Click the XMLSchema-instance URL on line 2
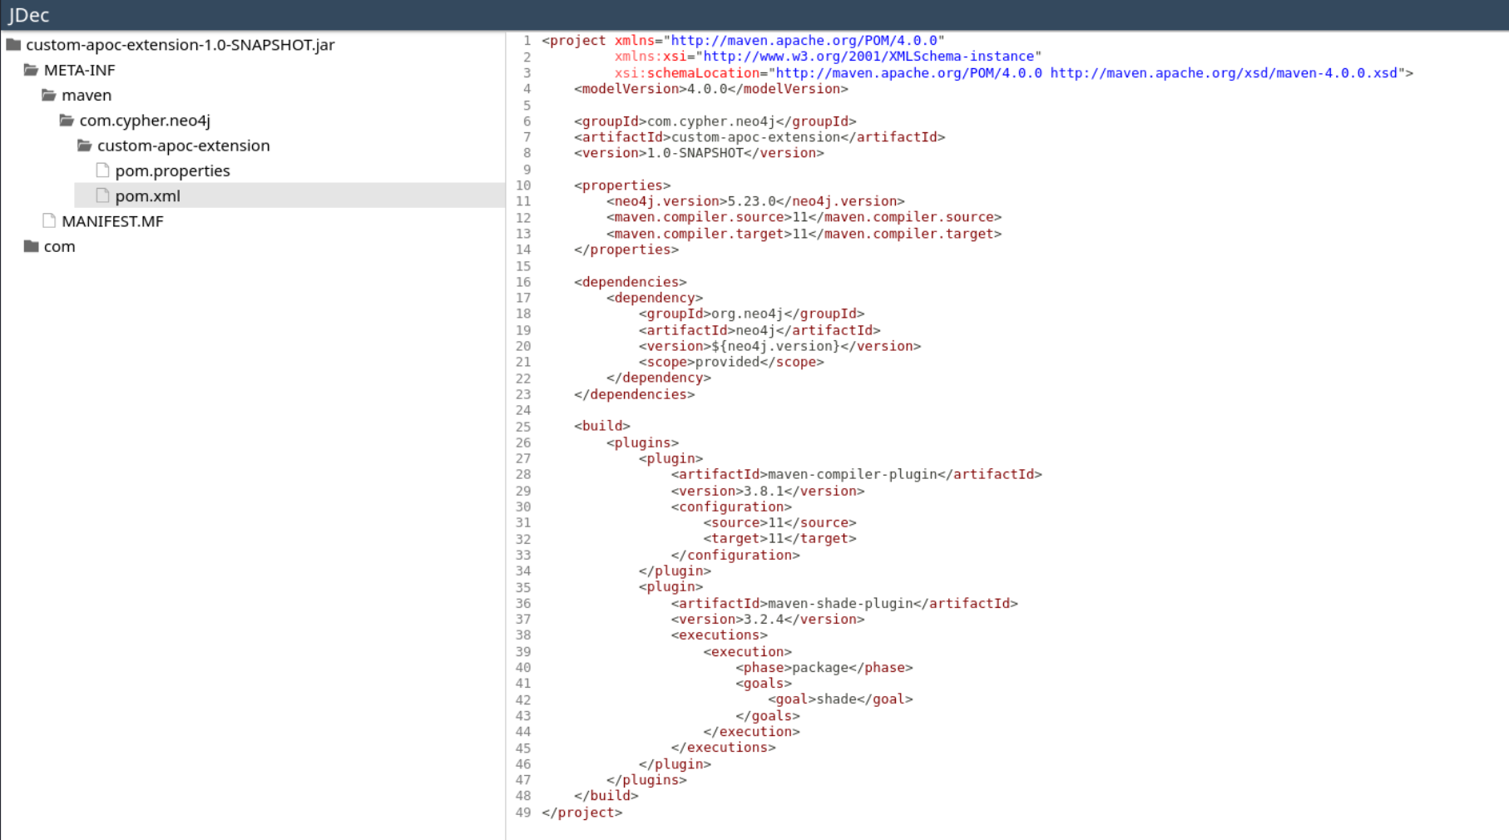The image size is (1509, 840). pyautogui.click(x=868, y=57)
